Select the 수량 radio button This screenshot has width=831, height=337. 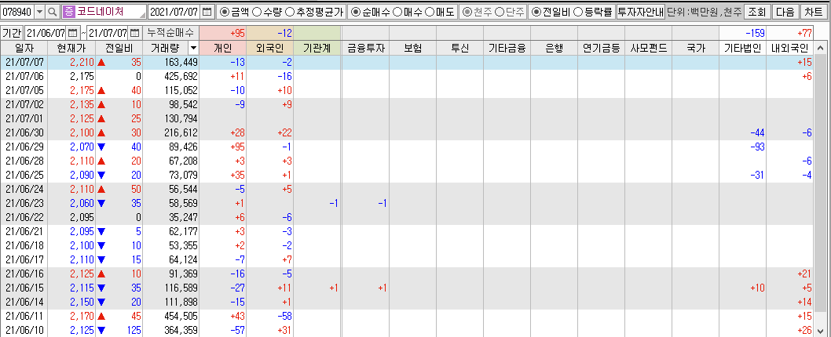[x=257, y=12]
